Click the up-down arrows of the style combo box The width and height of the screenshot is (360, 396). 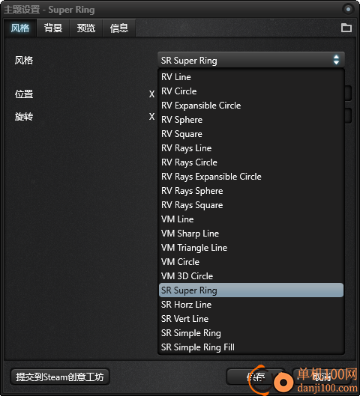[x=336, y=60]
